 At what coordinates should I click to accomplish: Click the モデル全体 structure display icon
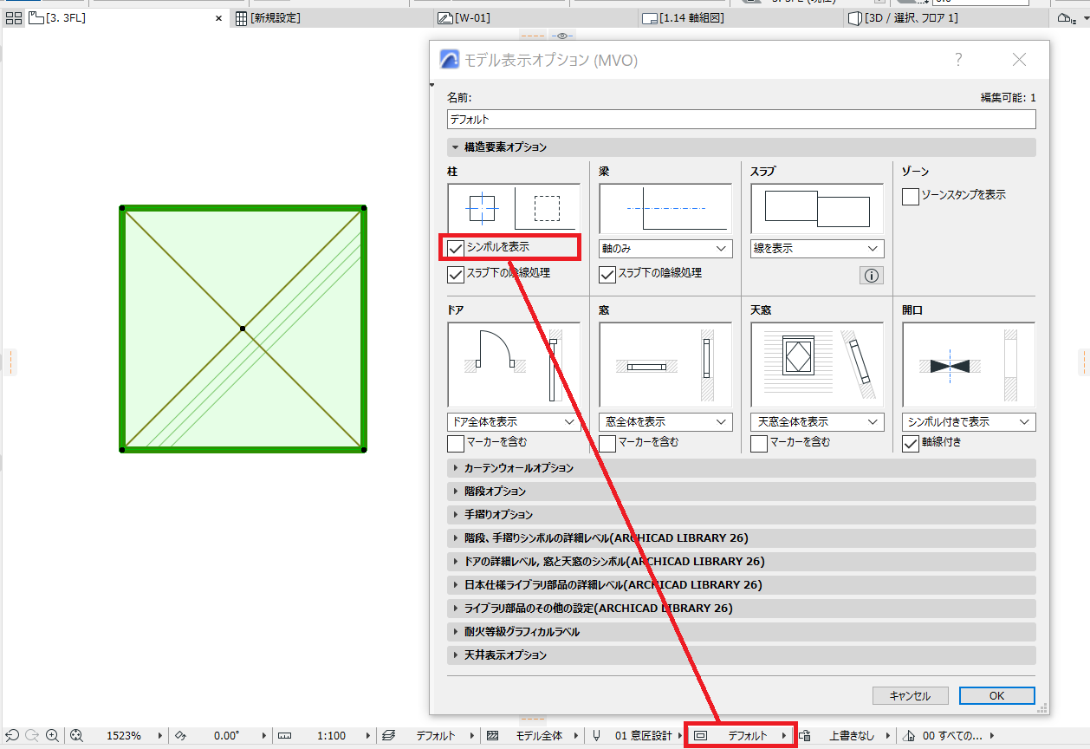[x=493, y=736]
